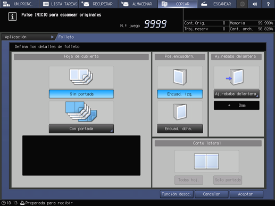Click the Cancelar button
The height and width of the screenshot is (206, 275).
click(x=212, y=194)
